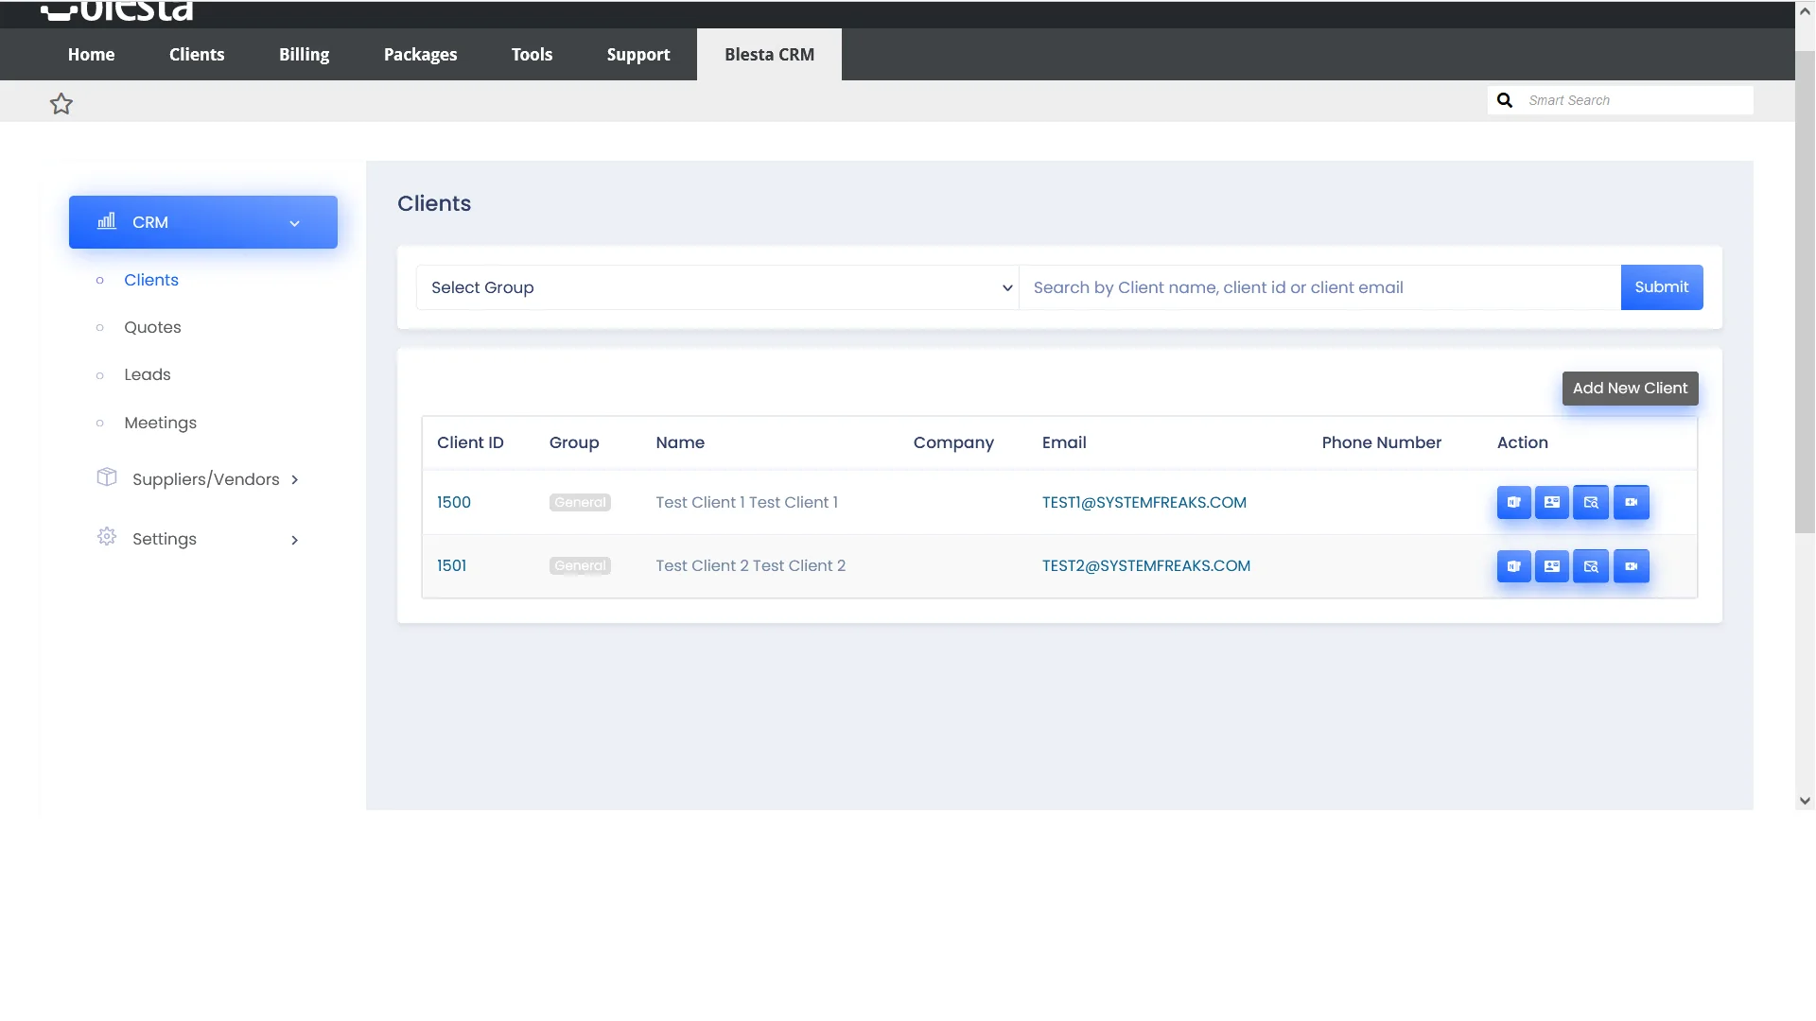Expand the CRM sidebar dropdown
Screen dimensions: 1816x1021
click(x=294, y=222)
